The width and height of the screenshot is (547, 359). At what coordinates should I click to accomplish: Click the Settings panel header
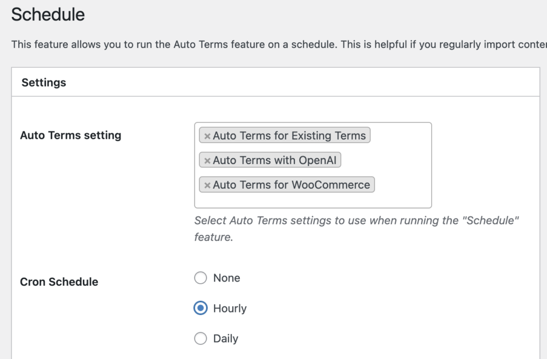coord(43,82)
